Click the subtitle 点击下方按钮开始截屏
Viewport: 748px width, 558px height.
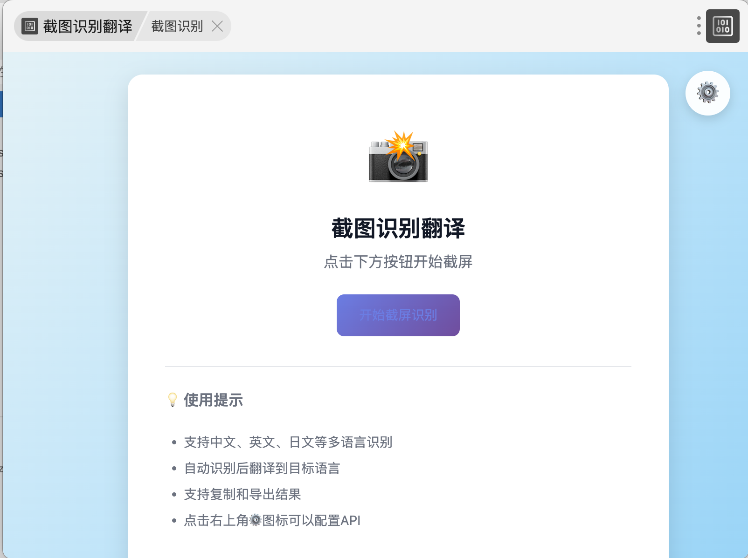click(398, 262)
